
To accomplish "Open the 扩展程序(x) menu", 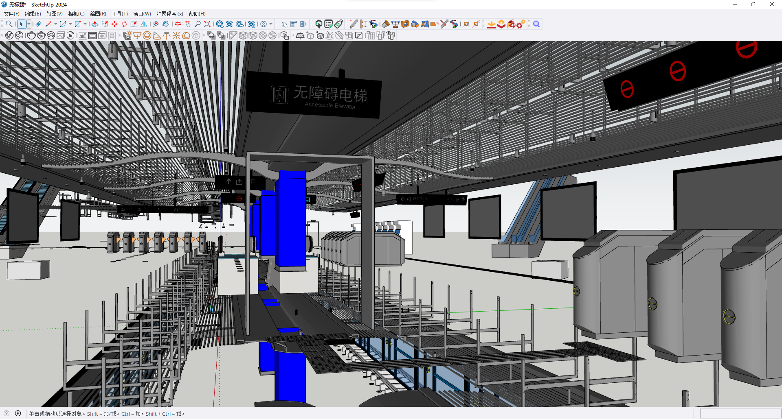I will [x=170, y=14].
